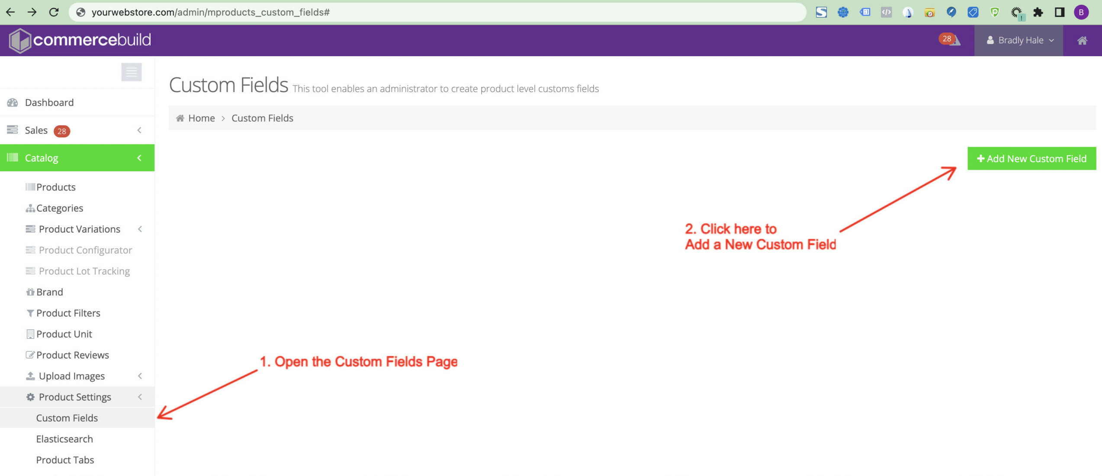Click the commercebuild logo
1102x476 pixels.
tap(80, 40)
